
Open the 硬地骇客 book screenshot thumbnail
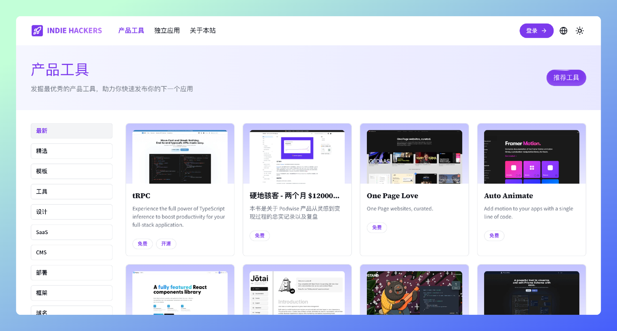[x=297, y=157]
